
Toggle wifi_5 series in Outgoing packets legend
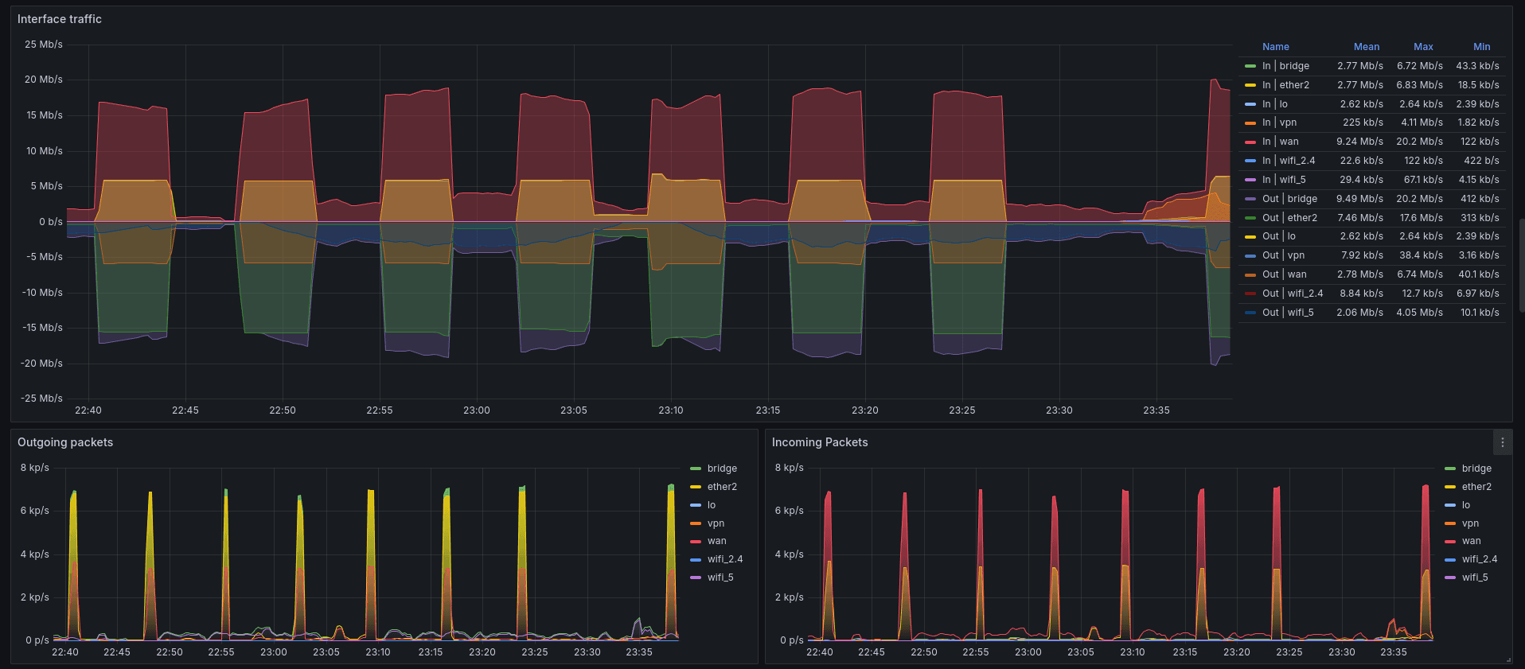(720, 578)
